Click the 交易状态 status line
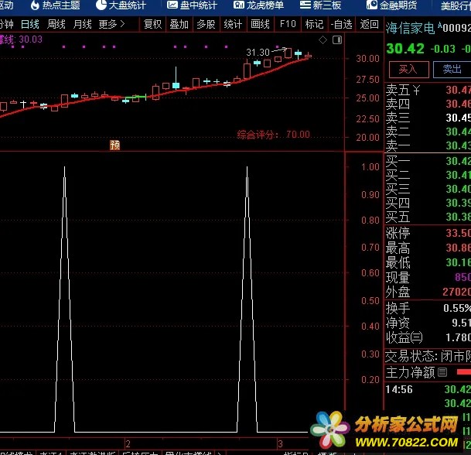This screenshot has width=471, height=455. (x=428, y=357)
